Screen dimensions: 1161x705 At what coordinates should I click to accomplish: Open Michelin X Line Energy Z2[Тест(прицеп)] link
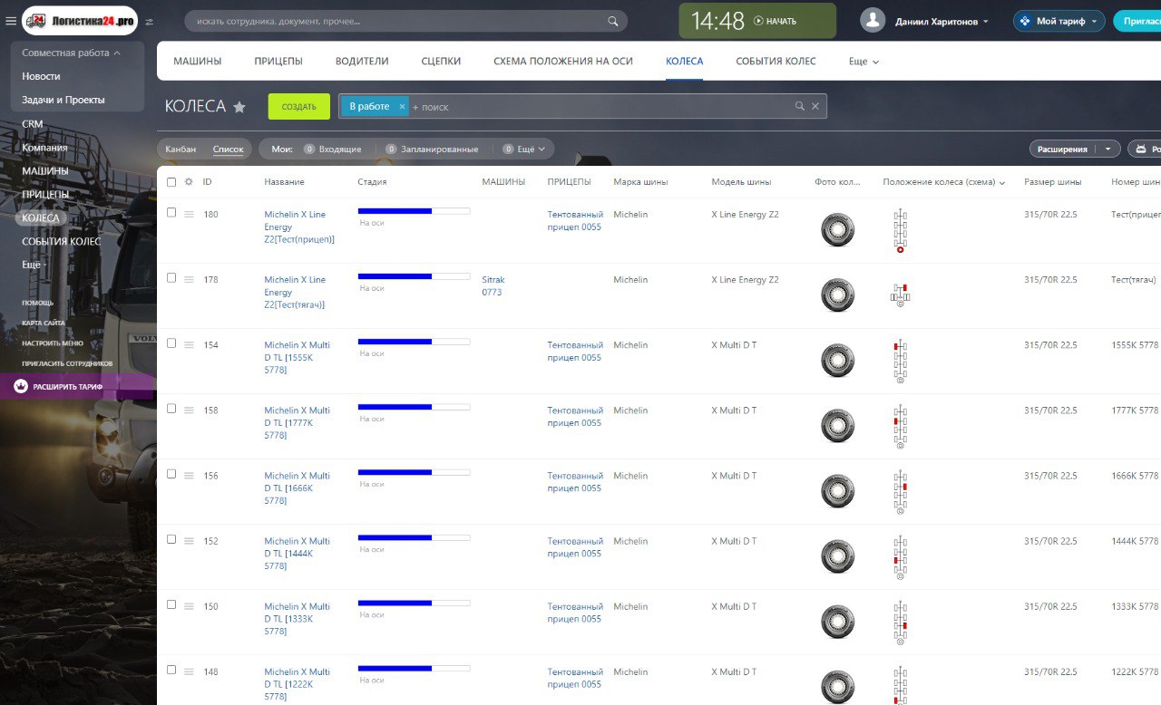(299, 227)
